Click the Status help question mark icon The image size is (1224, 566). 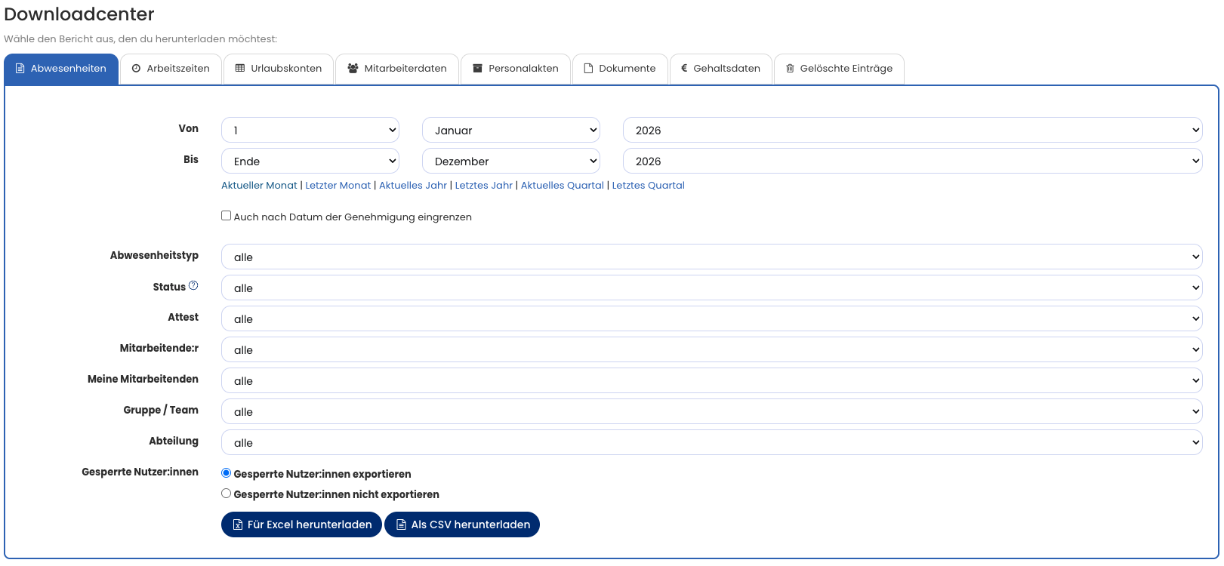[x=193, y=286]
